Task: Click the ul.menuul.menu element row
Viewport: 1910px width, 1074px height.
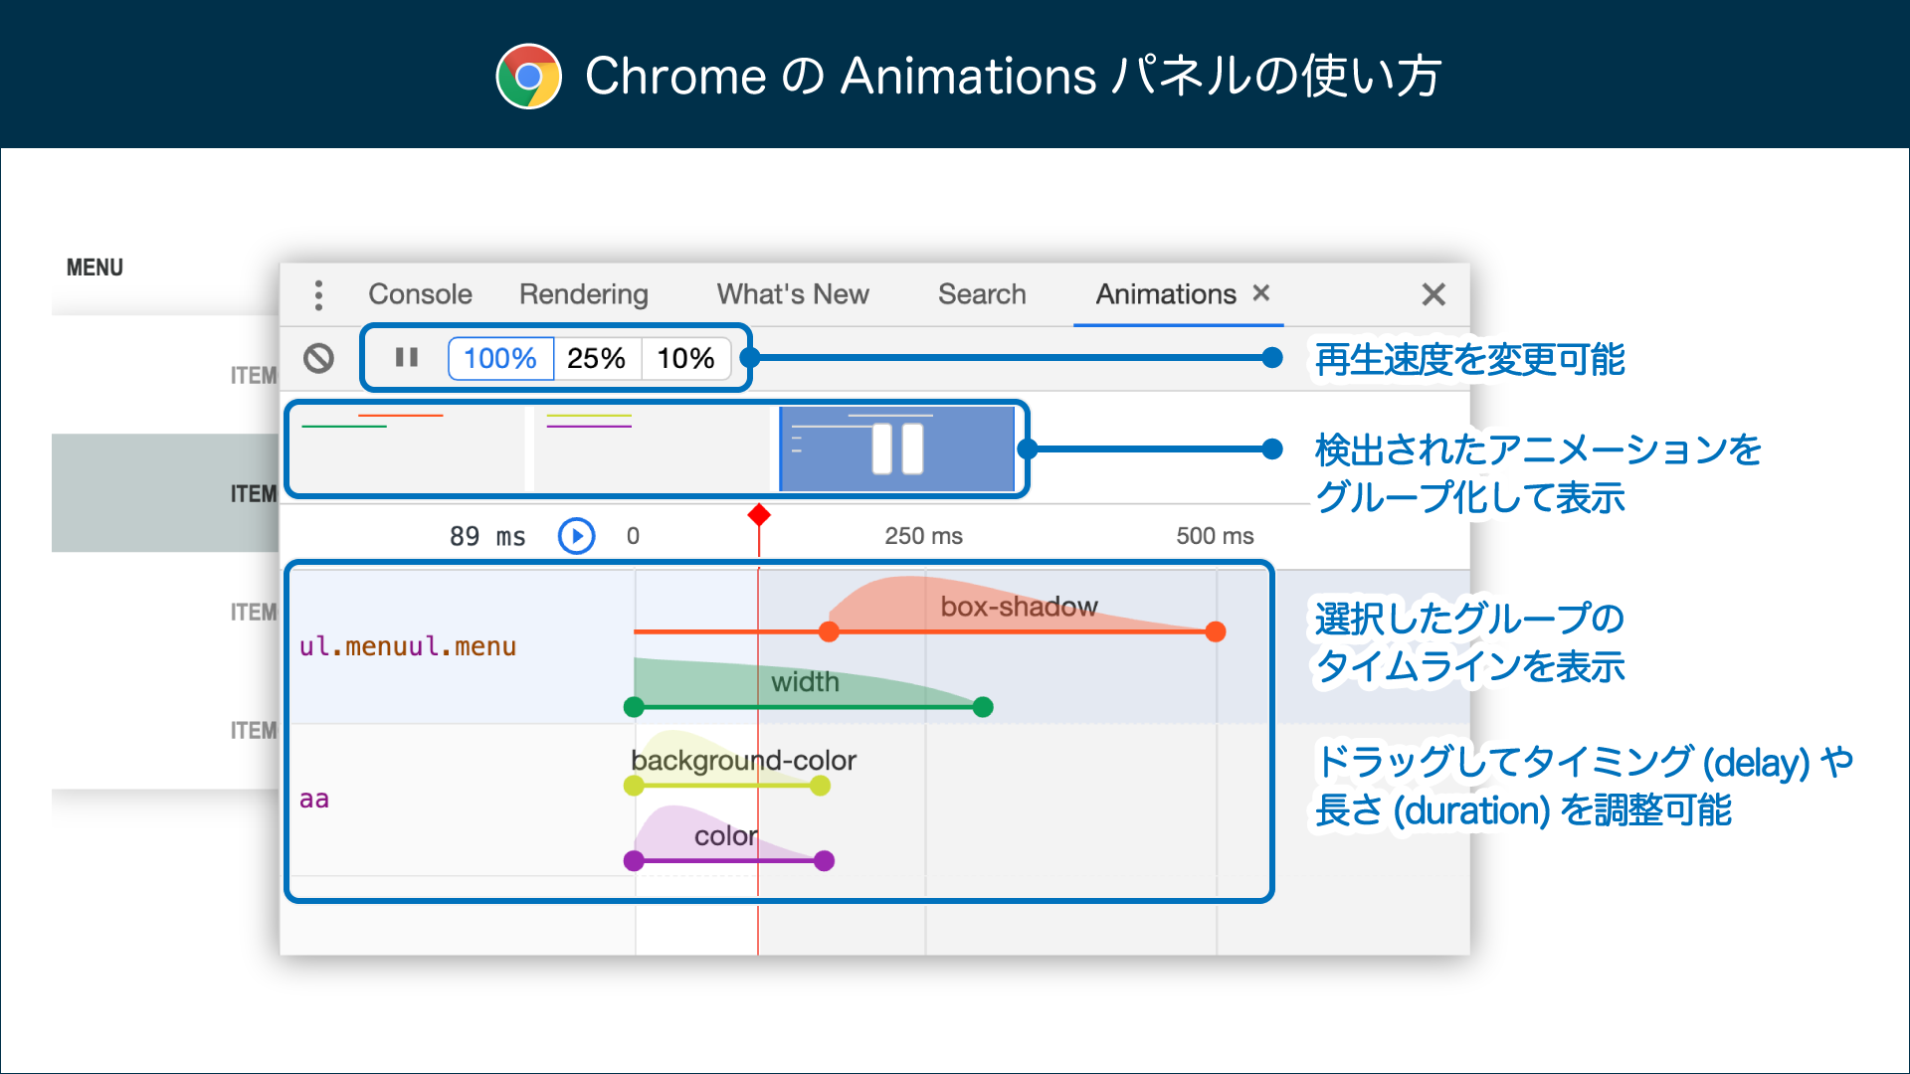Action: [408, 646]
